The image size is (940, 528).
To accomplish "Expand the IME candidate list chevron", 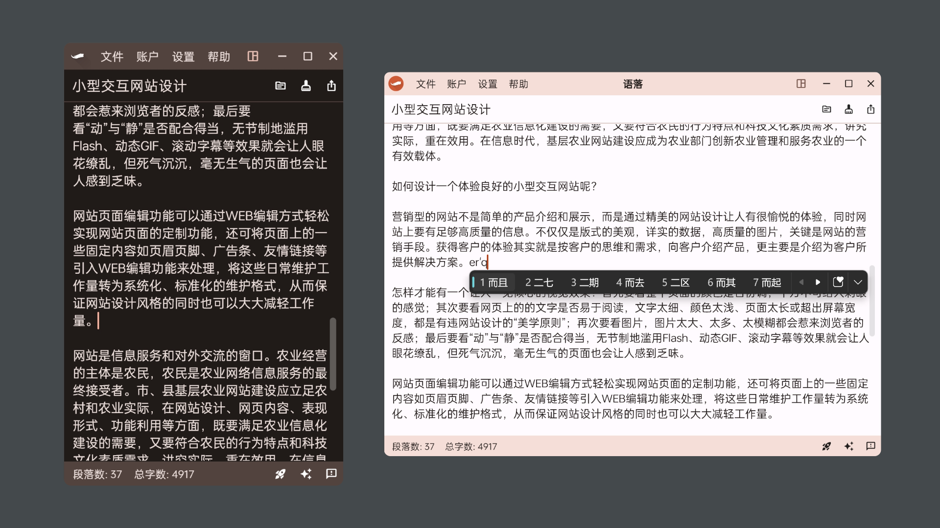I will (858, 282).
